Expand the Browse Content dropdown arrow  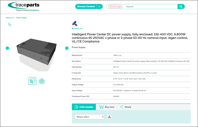pyautogui.click(x=99, y=7)
